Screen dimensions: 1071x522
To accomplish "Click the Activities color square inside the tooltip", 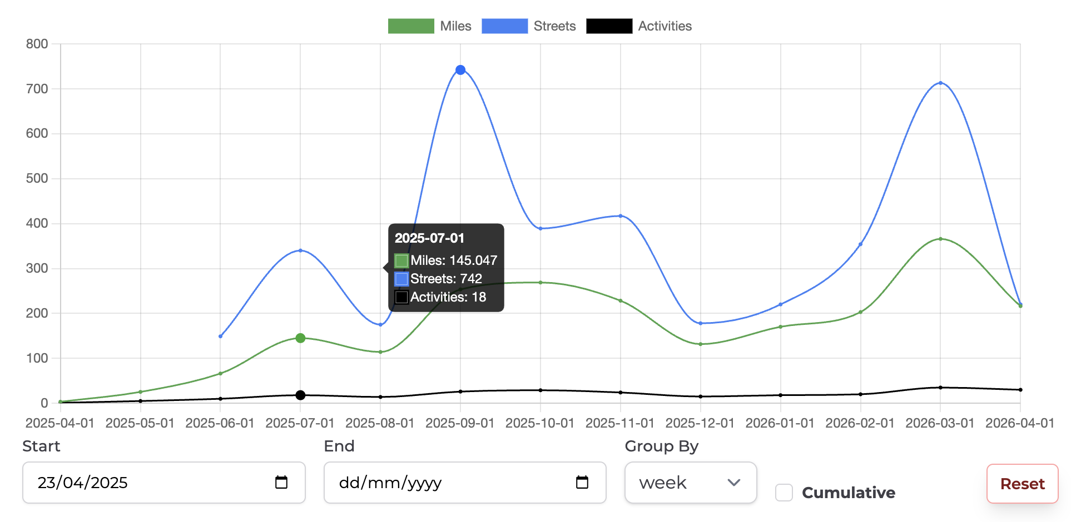I will pyautogui.click(x=402, y=297).
